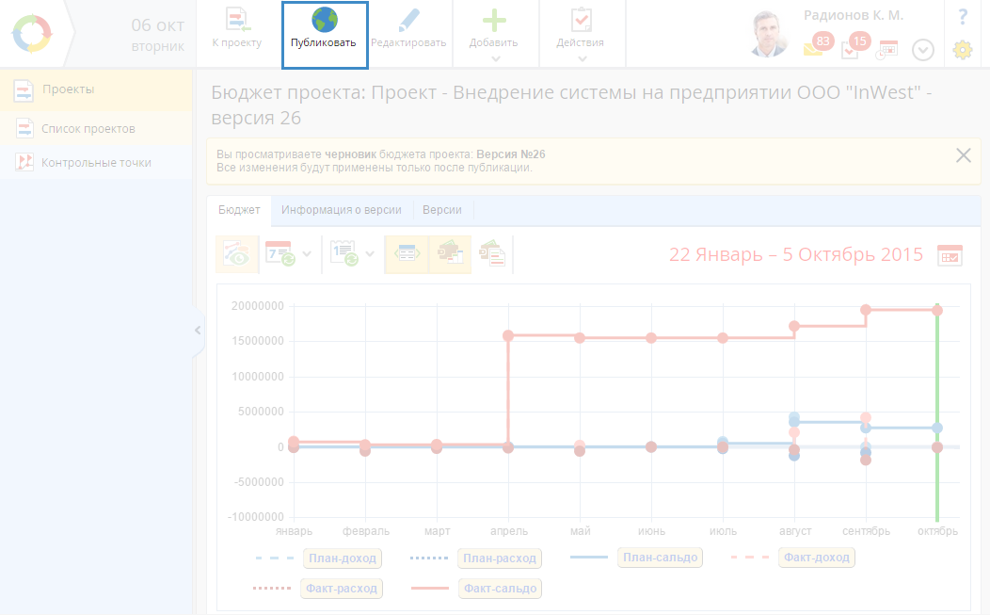Open Список проектов in sidebar
This screenshot has height=615, width=990.
tap(88, 128)
